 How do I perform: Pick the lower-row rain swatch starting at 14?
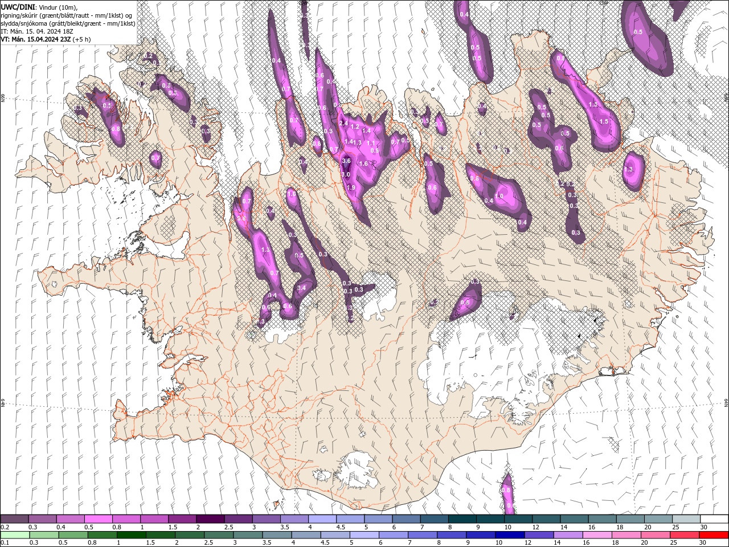567,535
